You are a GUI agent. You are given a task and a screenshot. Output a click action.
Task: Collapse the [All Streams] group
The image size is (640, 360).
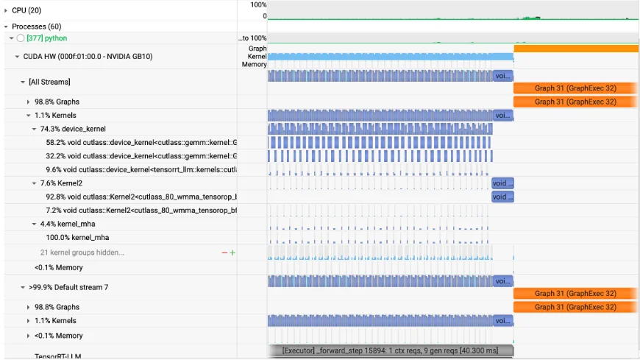23,82
